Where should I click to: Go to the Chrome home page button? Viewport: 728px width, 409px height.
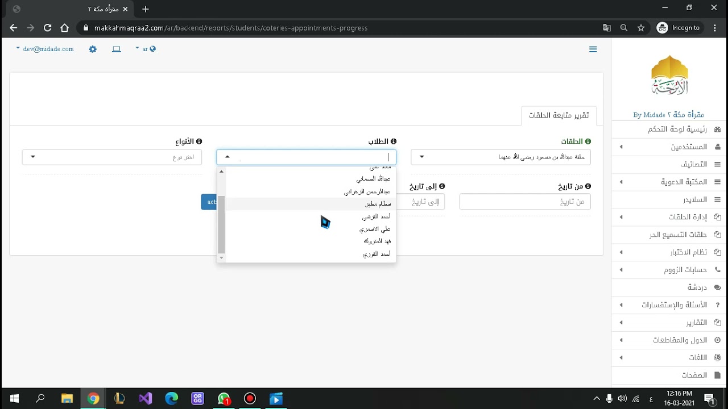coord(64,28)
